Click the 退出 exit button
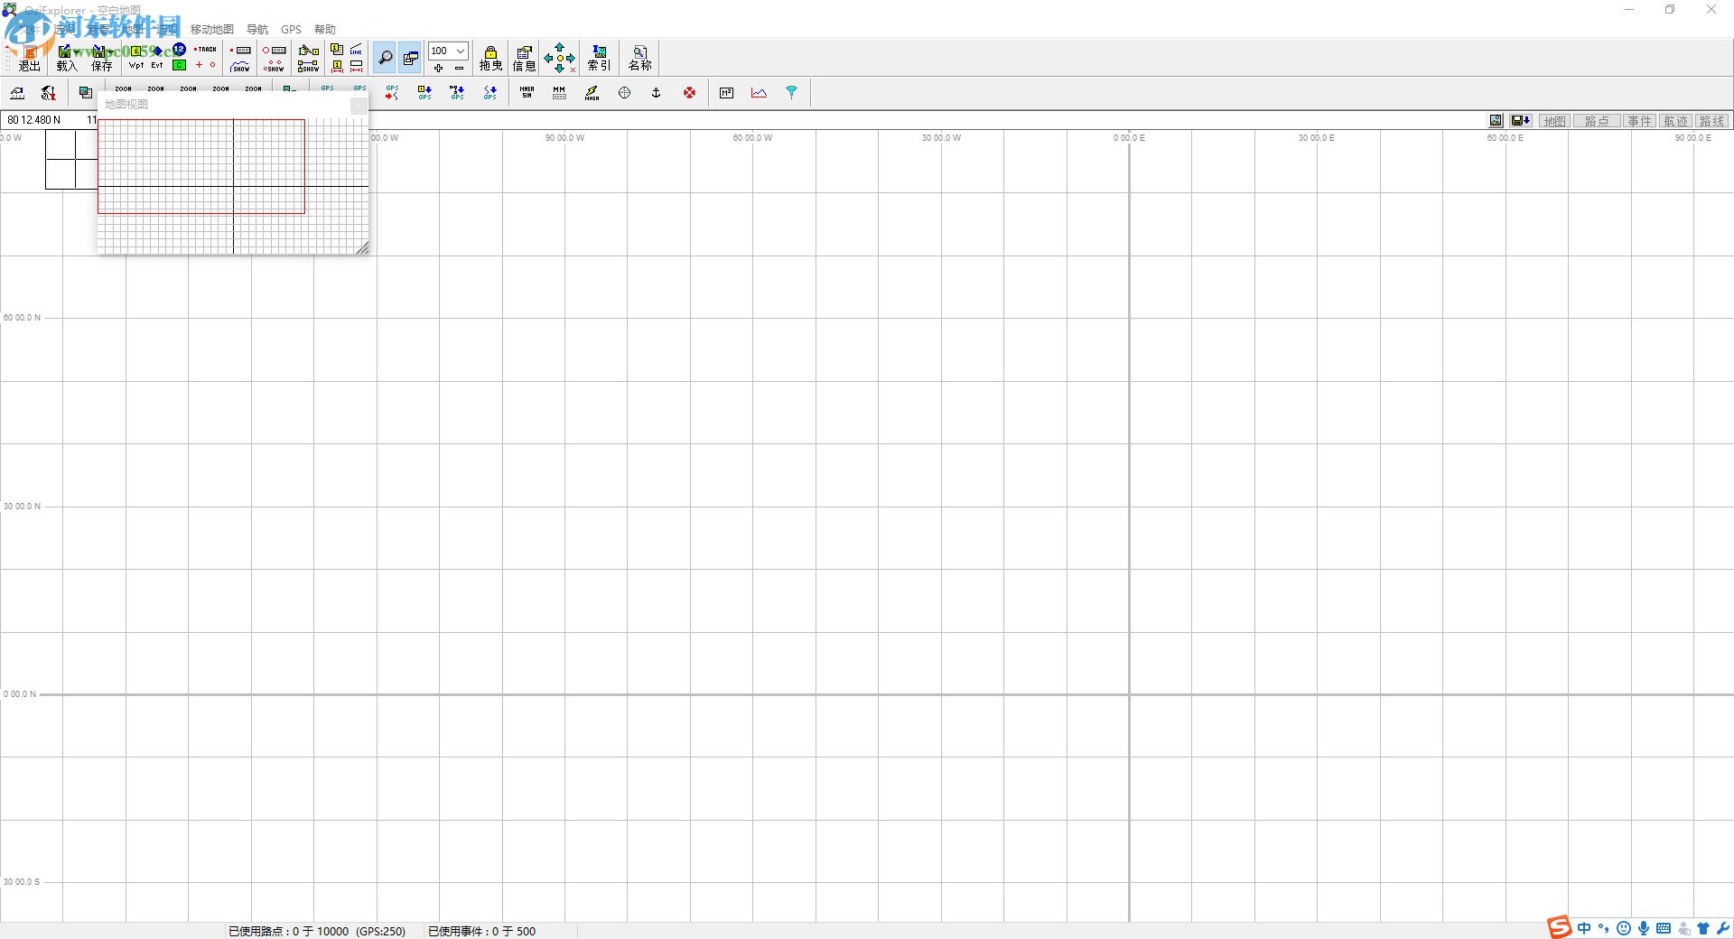Viewport: 1734px width, 939px height. (29, 58)
